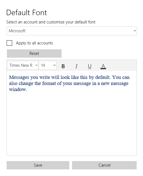Viewport: 143px width, 176px height.
Task: Click the font family chevron arrow
Action: [x=36, y=65]
